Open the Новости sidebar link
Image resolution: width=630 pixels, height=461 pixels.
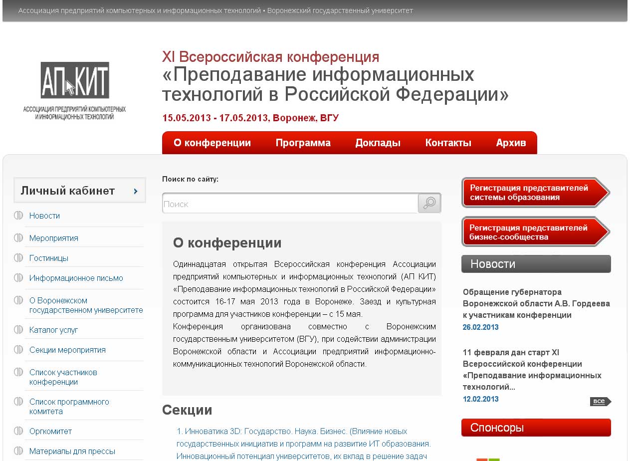pos(44,216)
